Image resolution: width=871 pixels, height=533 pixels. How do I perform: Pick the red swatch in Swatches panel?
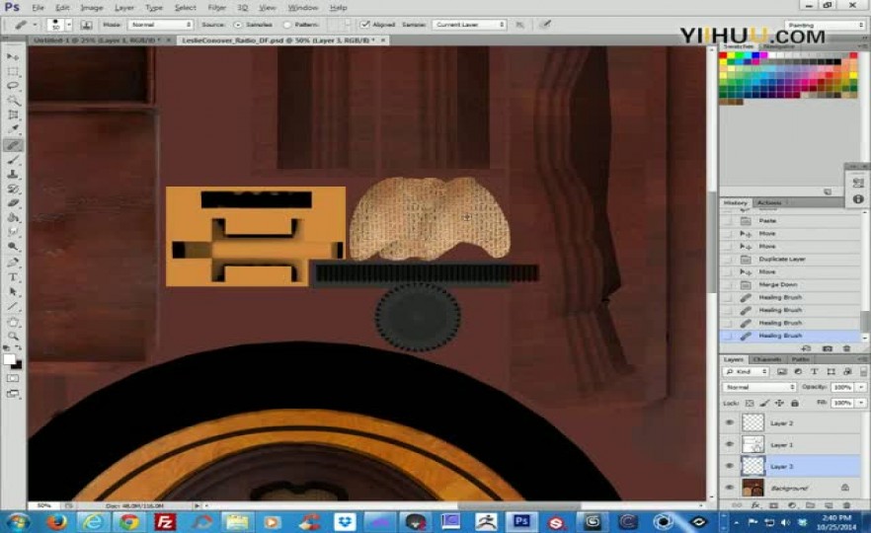pyautogui.click(x=723, y=56)
